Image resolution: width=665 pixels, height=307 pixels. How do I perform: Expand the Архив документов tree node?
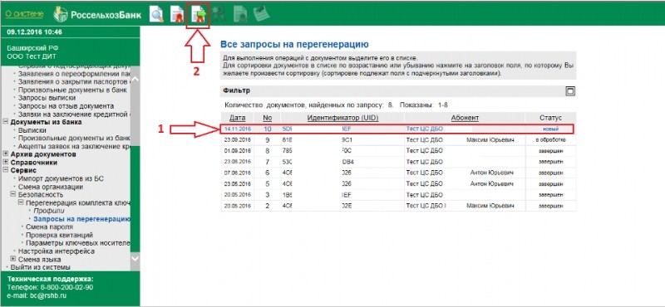point(6,154)
